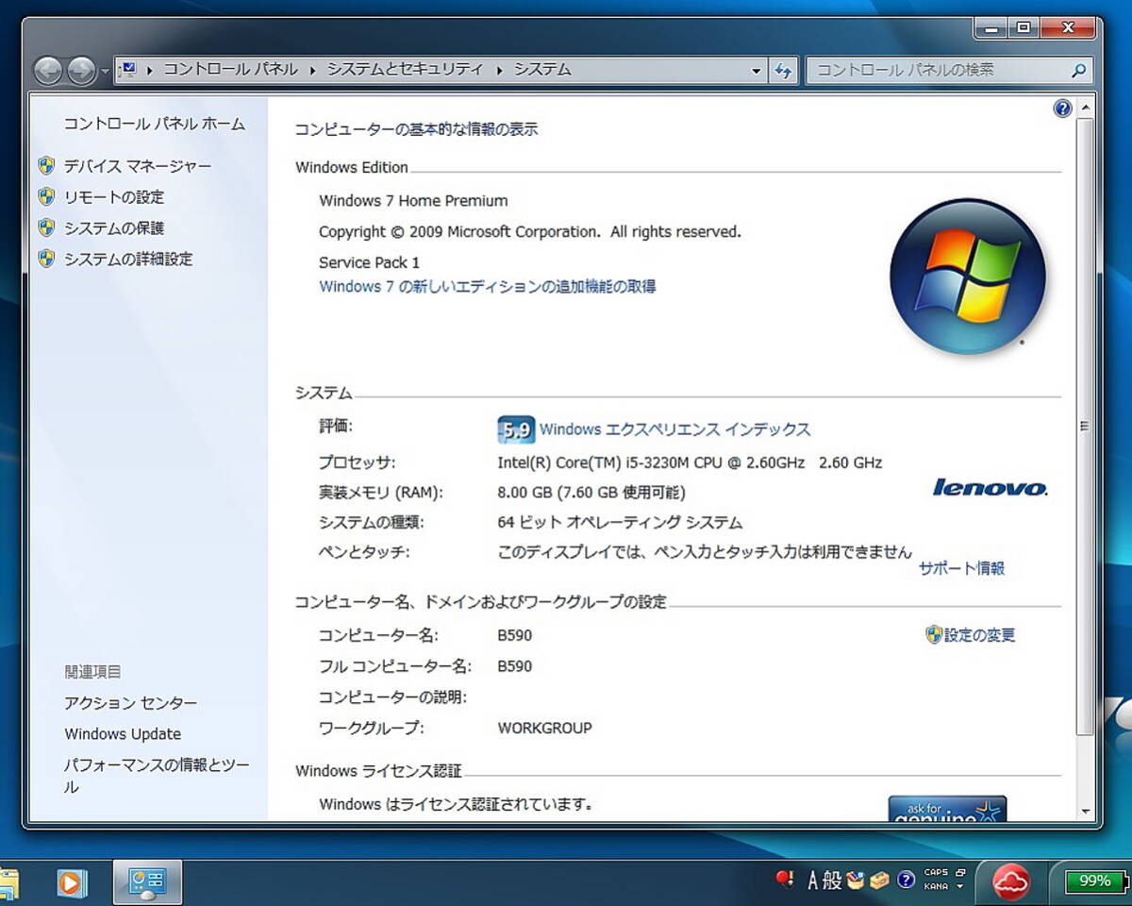This screenshot has width=1132, height=906.
Task: Click the IME pad icon in language bar
Action: (x=856, y=881)
